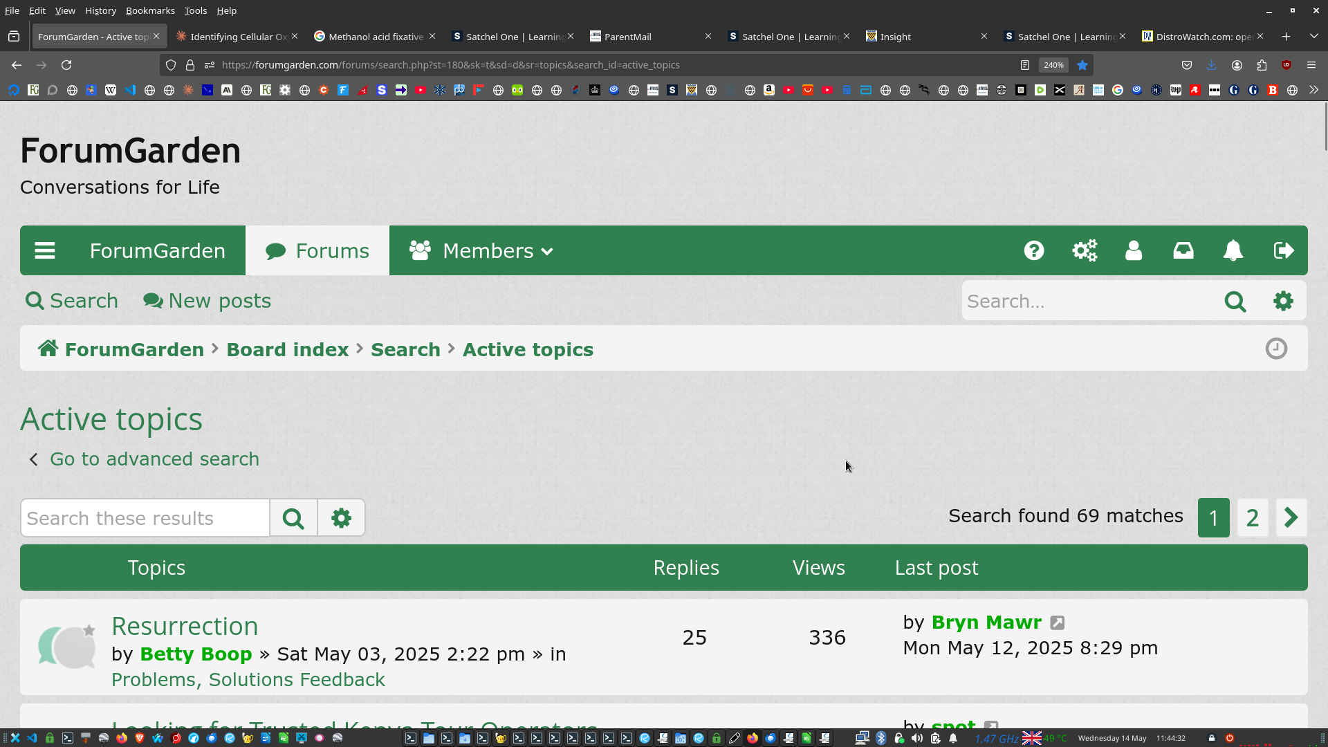Click the tracking protection shield icon
1328x747 pixels.
(x=171, y=65)
